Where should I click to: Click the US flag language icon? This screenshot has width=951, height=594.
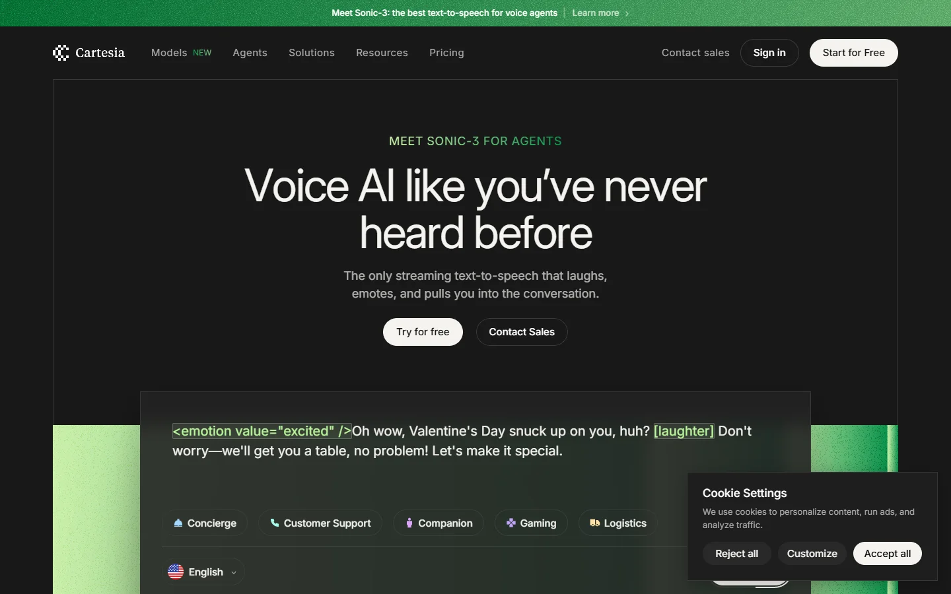pos(176,572)
